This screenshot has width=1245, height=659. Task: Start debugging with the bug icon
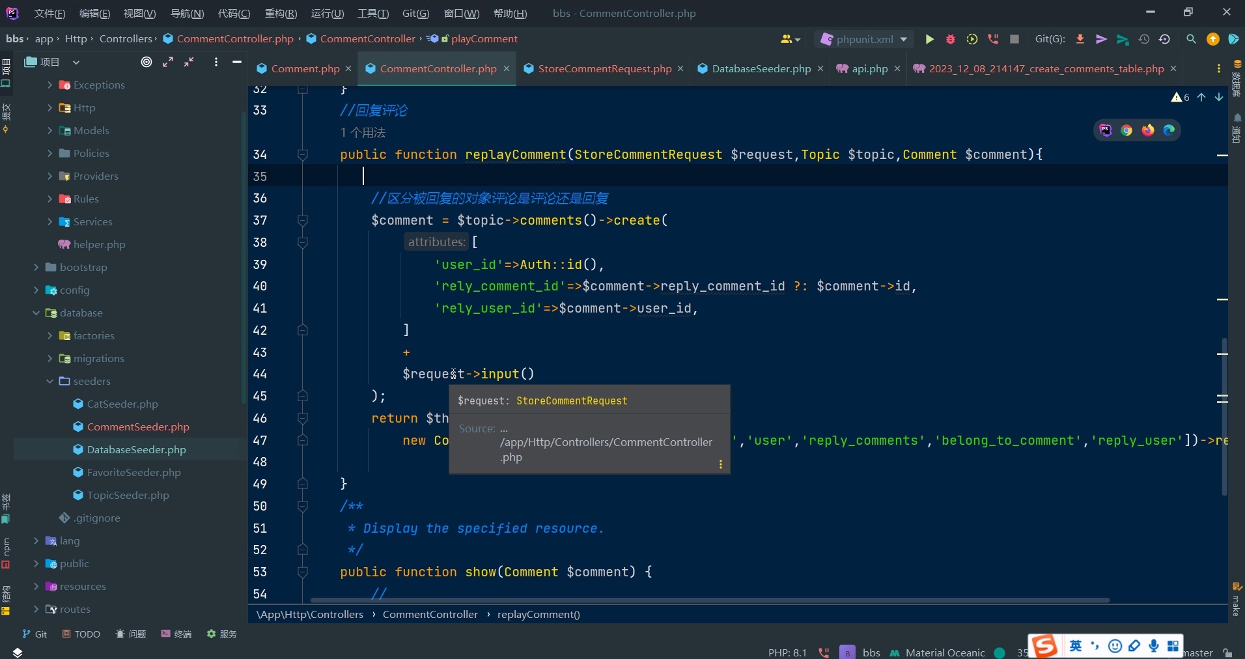(x=951, y=39)
